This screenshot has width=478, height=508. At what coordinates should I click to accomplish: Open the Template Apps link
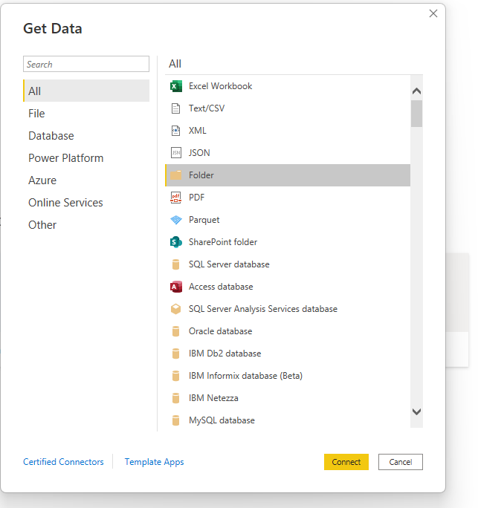click(155, 462)
